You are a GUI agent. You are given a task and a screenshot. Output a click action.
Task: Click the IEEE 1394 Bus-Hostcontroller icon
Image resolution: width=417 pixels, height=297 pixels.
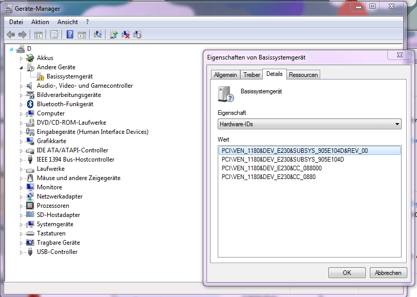[x=30, y=160]
